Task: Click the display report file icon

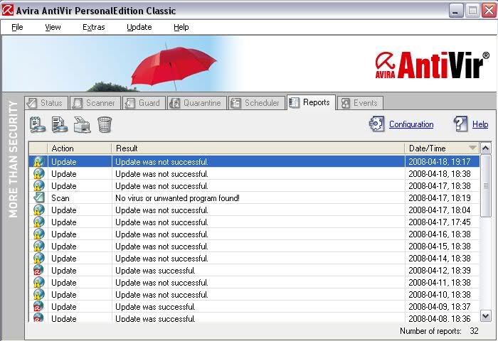Action: point(60,125)
